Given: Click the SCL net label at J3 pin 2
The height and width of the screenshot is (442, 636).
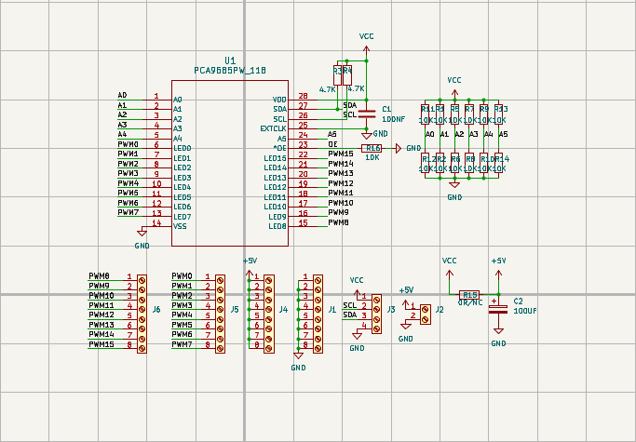Looking at the screenshot, I should click(x=349, y=305).
